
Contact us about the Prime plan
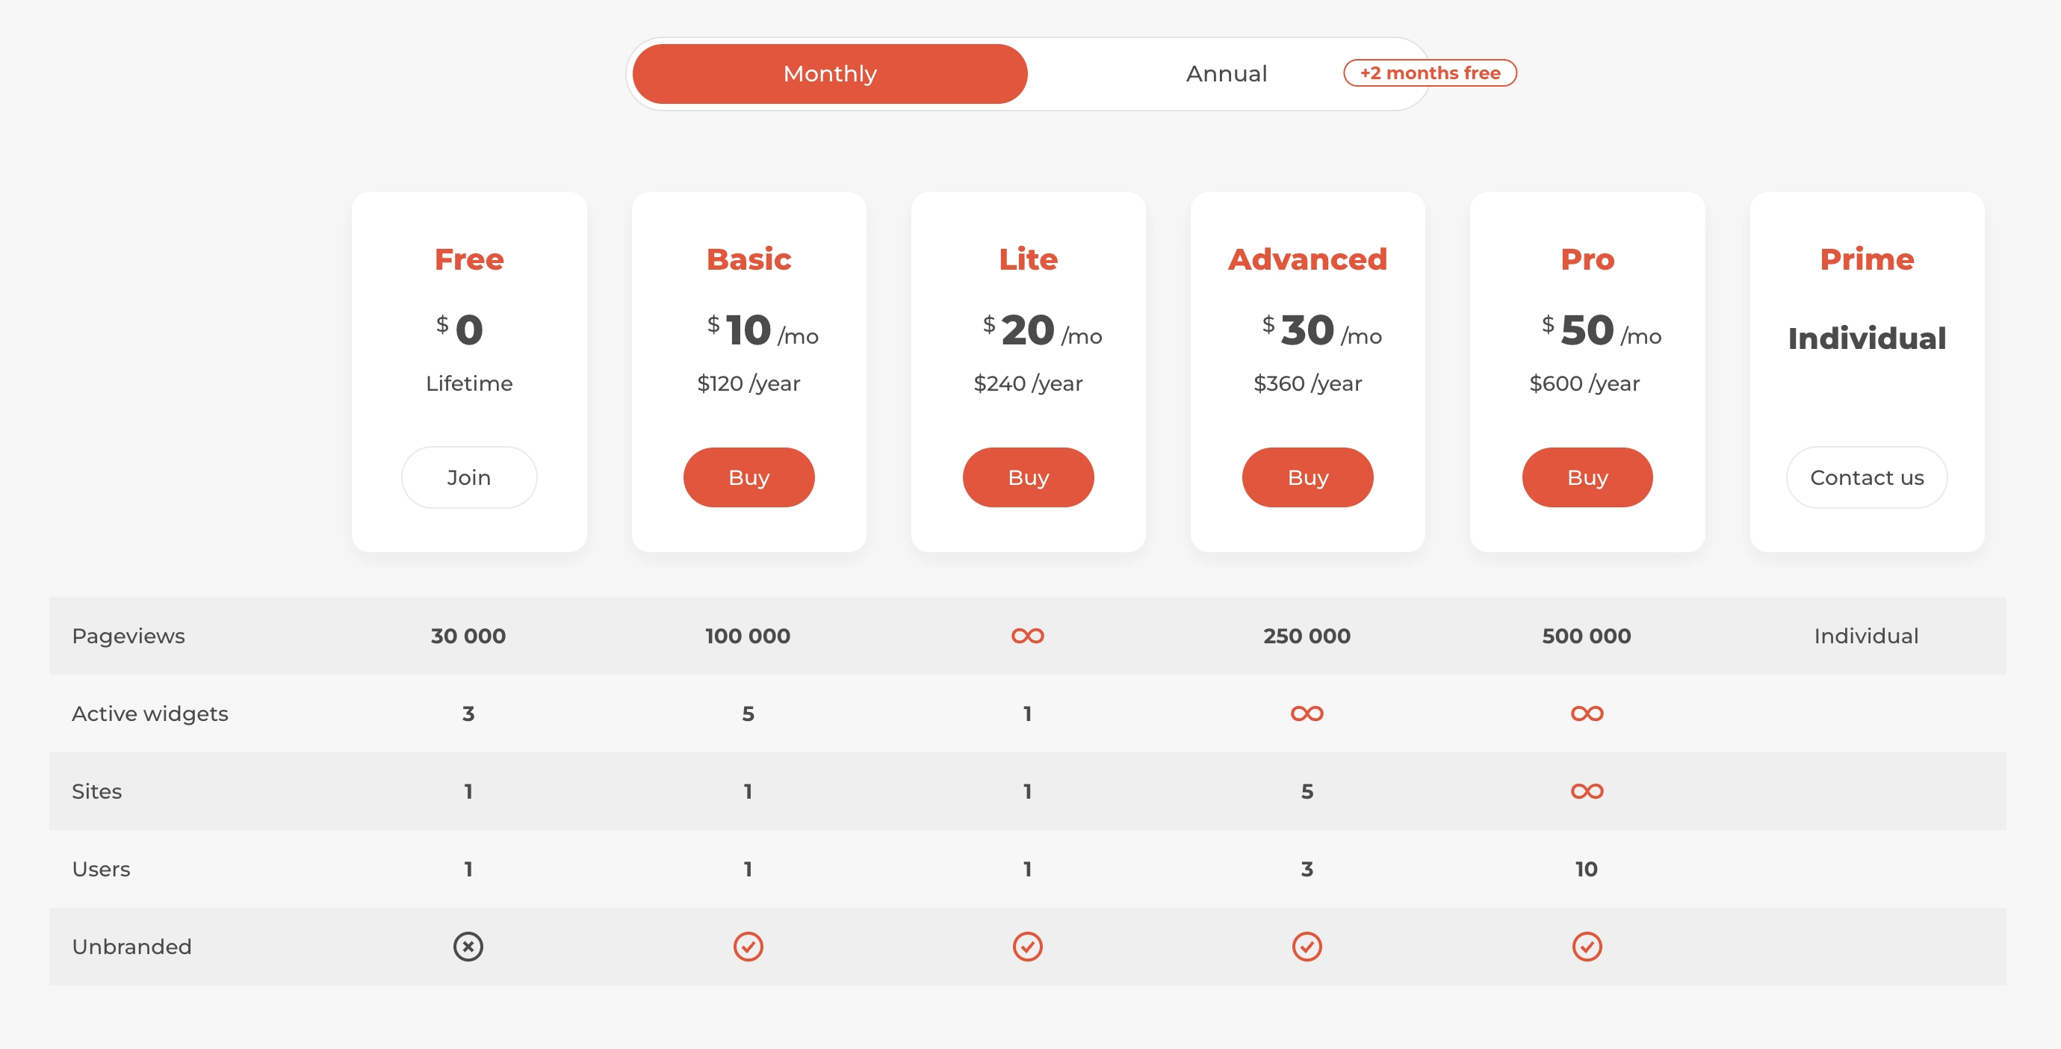point(1867,477)
